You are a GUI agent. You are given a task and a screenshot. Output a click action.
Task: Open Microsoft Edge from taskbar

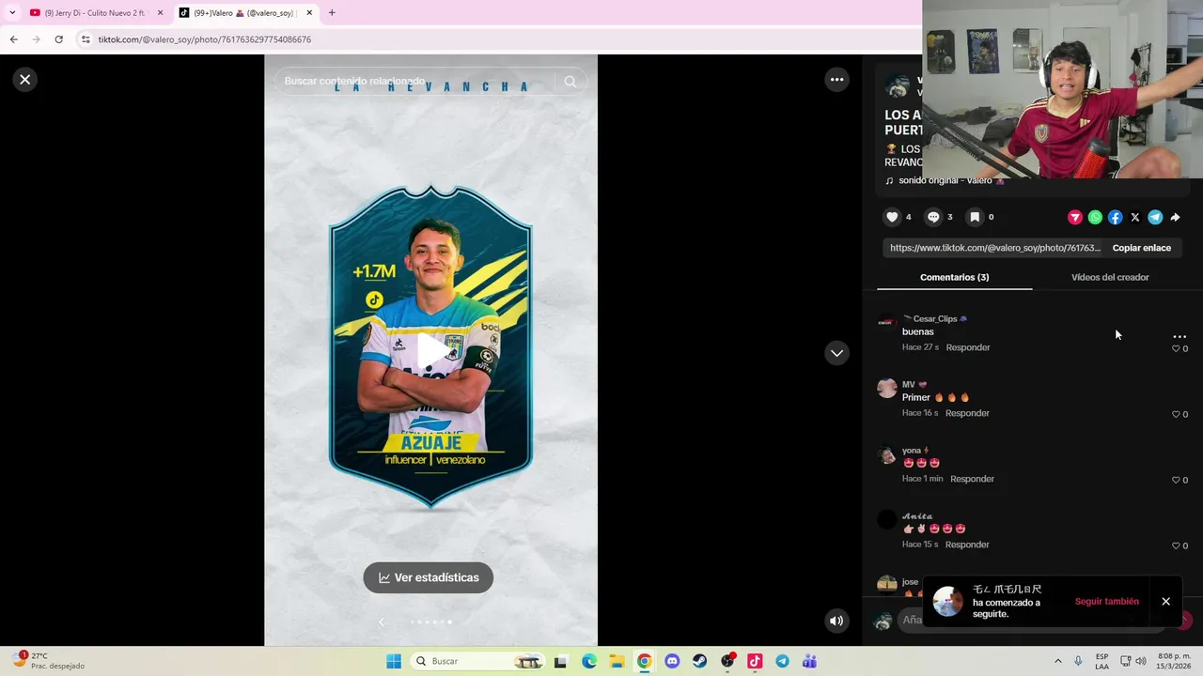(588, 661)
